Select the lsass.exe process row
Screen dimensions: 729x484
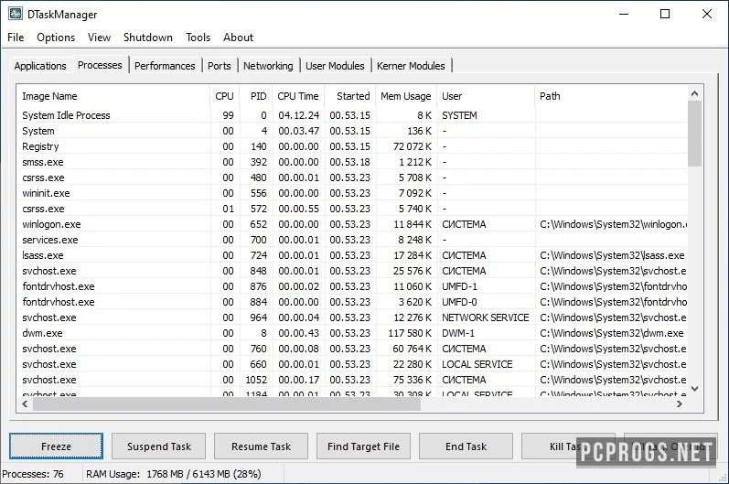tap(352, 255)
